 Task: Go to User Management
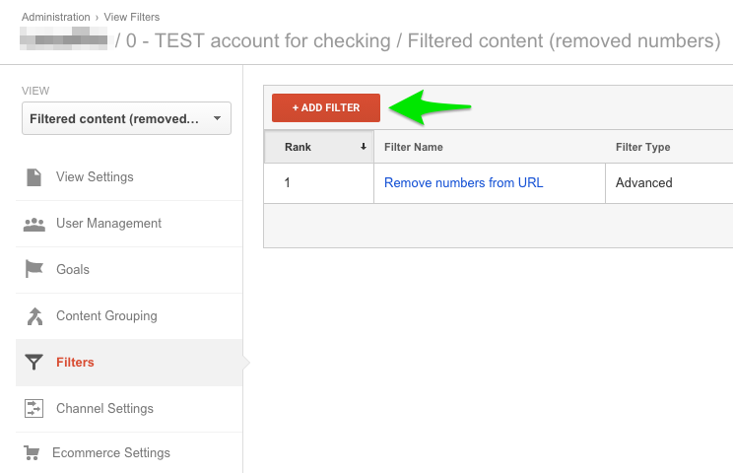pyautogui.click(x=129, y=224)
